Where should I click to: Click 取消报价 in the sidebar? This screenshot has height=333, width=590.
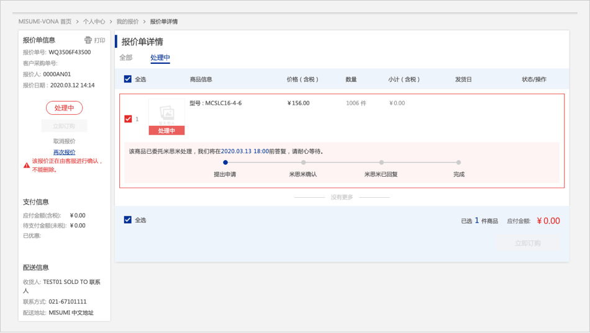click(x=64, y=141)
